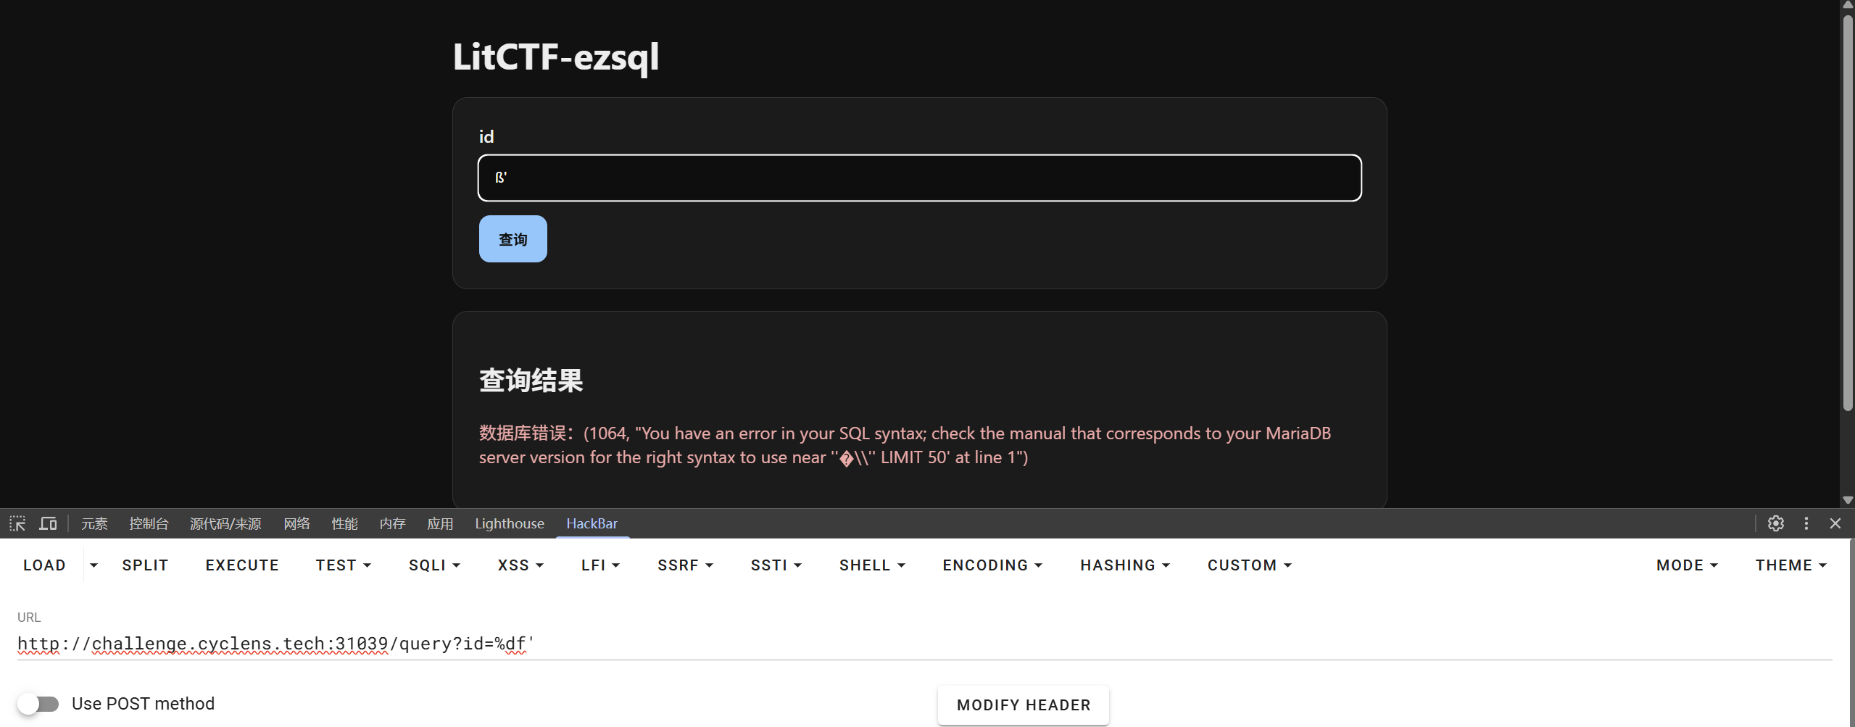Open DevTools three-dot options menu
Image resolution: width=1855 pixels, height=727 pixels.
point(1806,523)
